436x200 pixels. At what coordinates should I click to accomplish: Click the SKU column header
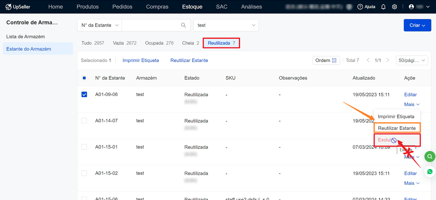[x=231, y=78]
